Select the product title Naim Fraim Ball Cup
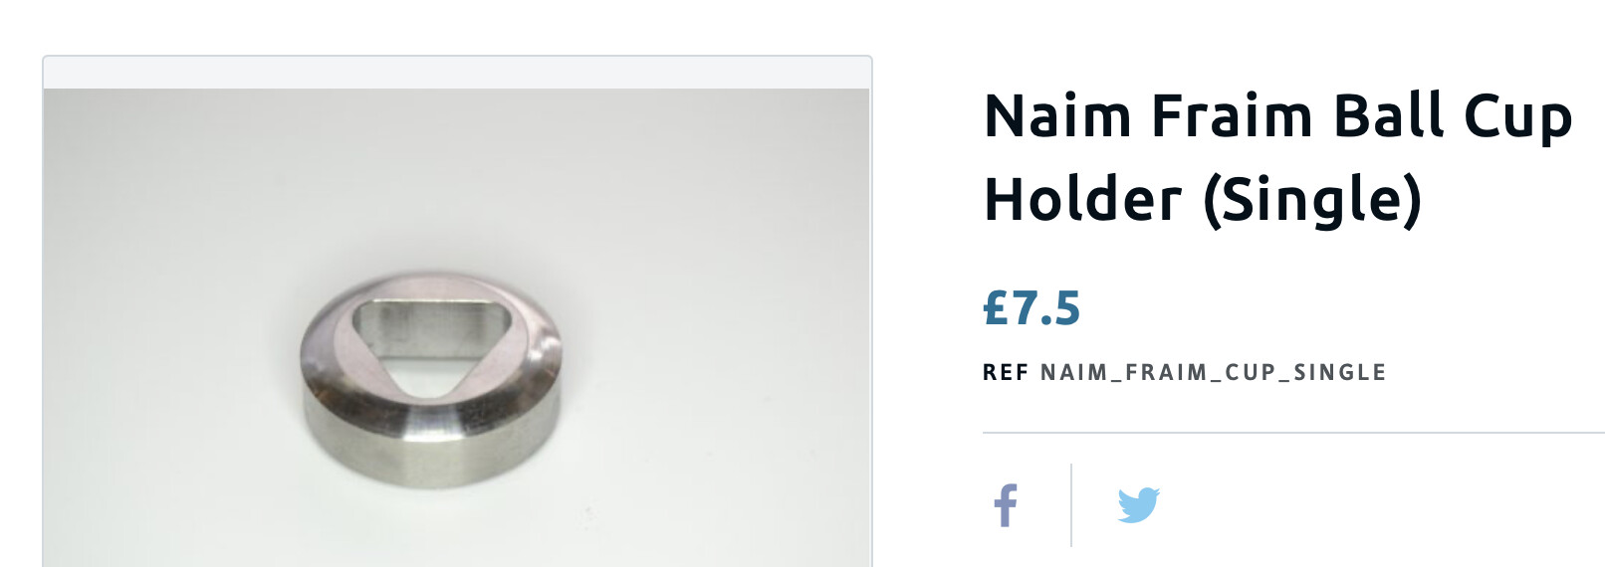Screen dimensions: 1605x567 click(1278, 117)
